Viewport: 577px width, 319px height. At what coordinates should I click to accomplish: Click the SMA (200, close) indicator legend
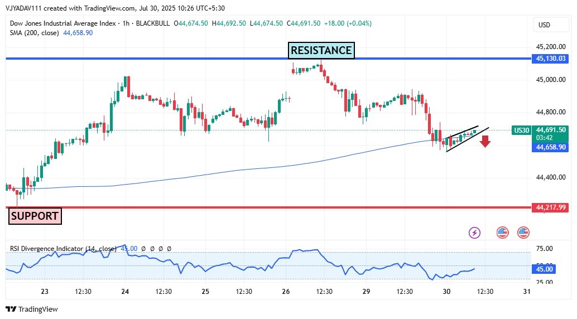tap(35, 33)
